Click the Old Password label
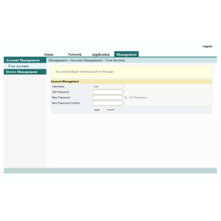Image resolution: width=221 pixels, height=221 pixels. [x=60, y=92]
